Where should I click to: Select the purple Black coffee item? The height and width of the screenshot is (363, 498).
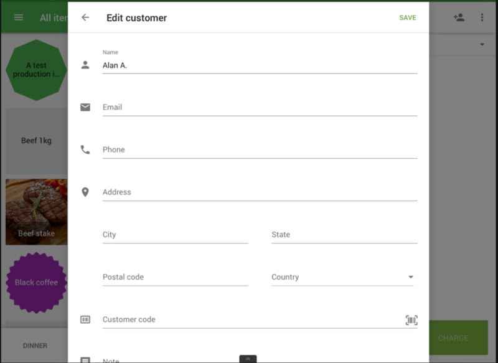[x=36, y=282]
